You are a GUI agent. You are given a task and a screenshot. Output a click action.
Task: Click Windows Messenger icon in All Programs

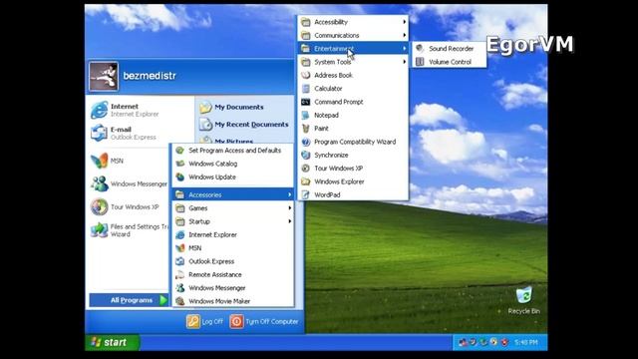(179, 288)
